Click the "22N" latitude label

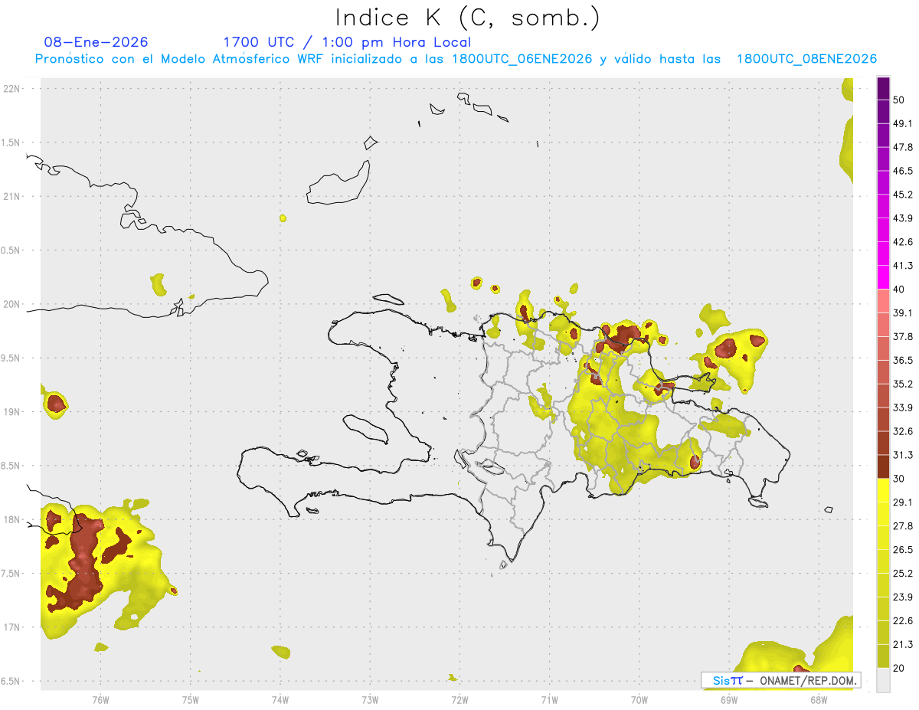coord(12,88)
